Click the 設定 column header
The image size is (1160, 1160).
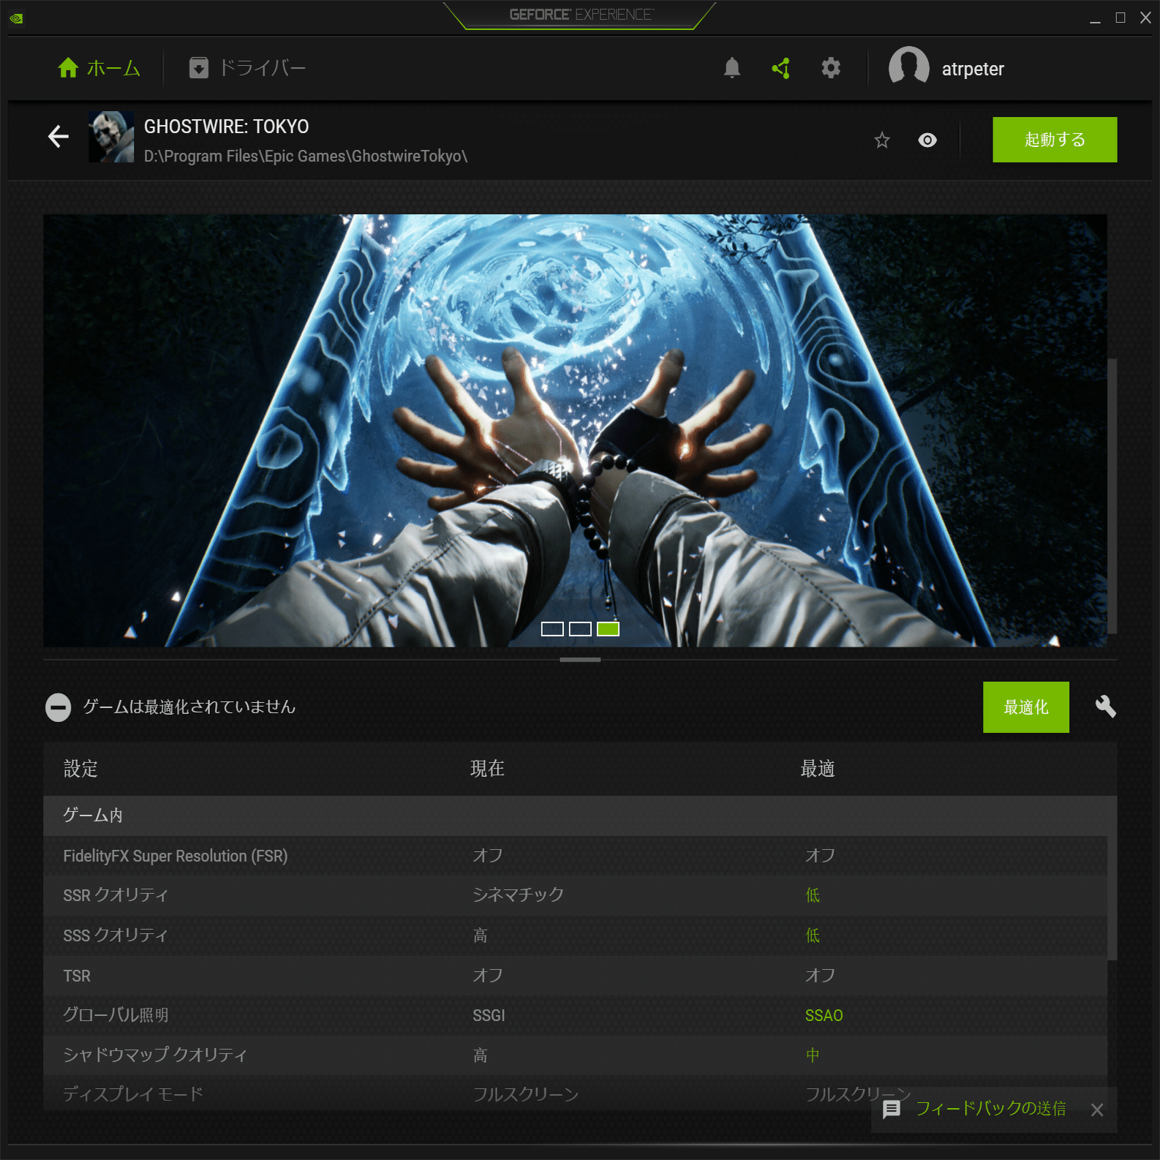[80, 769]
